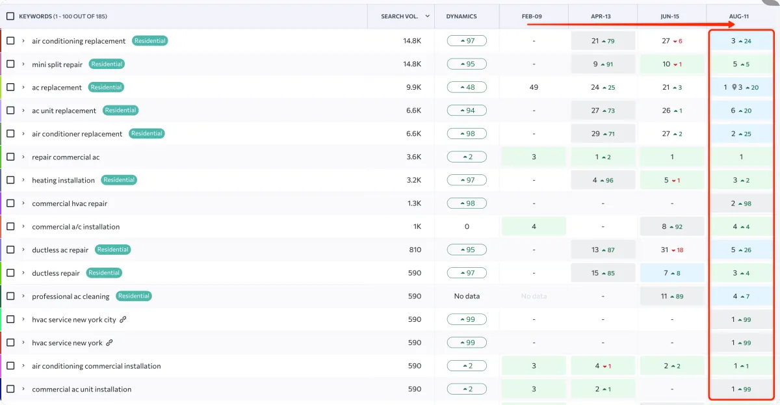780x405 pixels.
Task: Select 'commercial hvac repair' checkbox
Action: pos(10,203)
